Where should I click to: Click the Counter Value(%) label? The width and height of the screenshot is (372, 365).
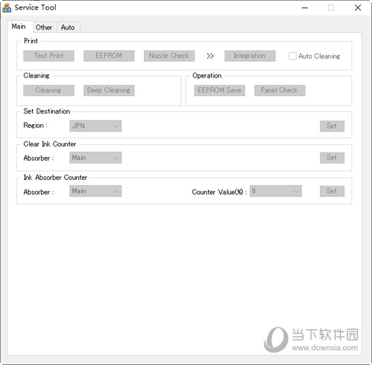(x=219, y=192)
